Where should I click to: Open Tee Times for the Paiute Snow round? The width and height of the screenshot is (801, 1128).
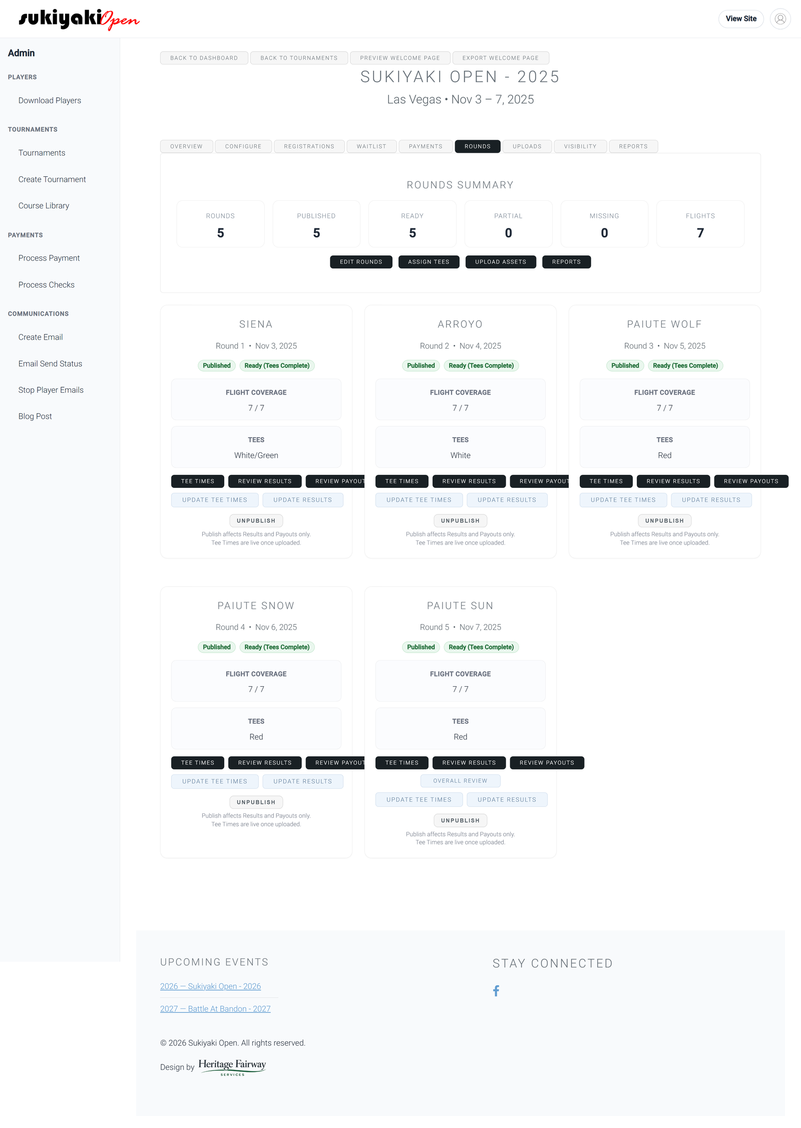click(x=198, y=763)
